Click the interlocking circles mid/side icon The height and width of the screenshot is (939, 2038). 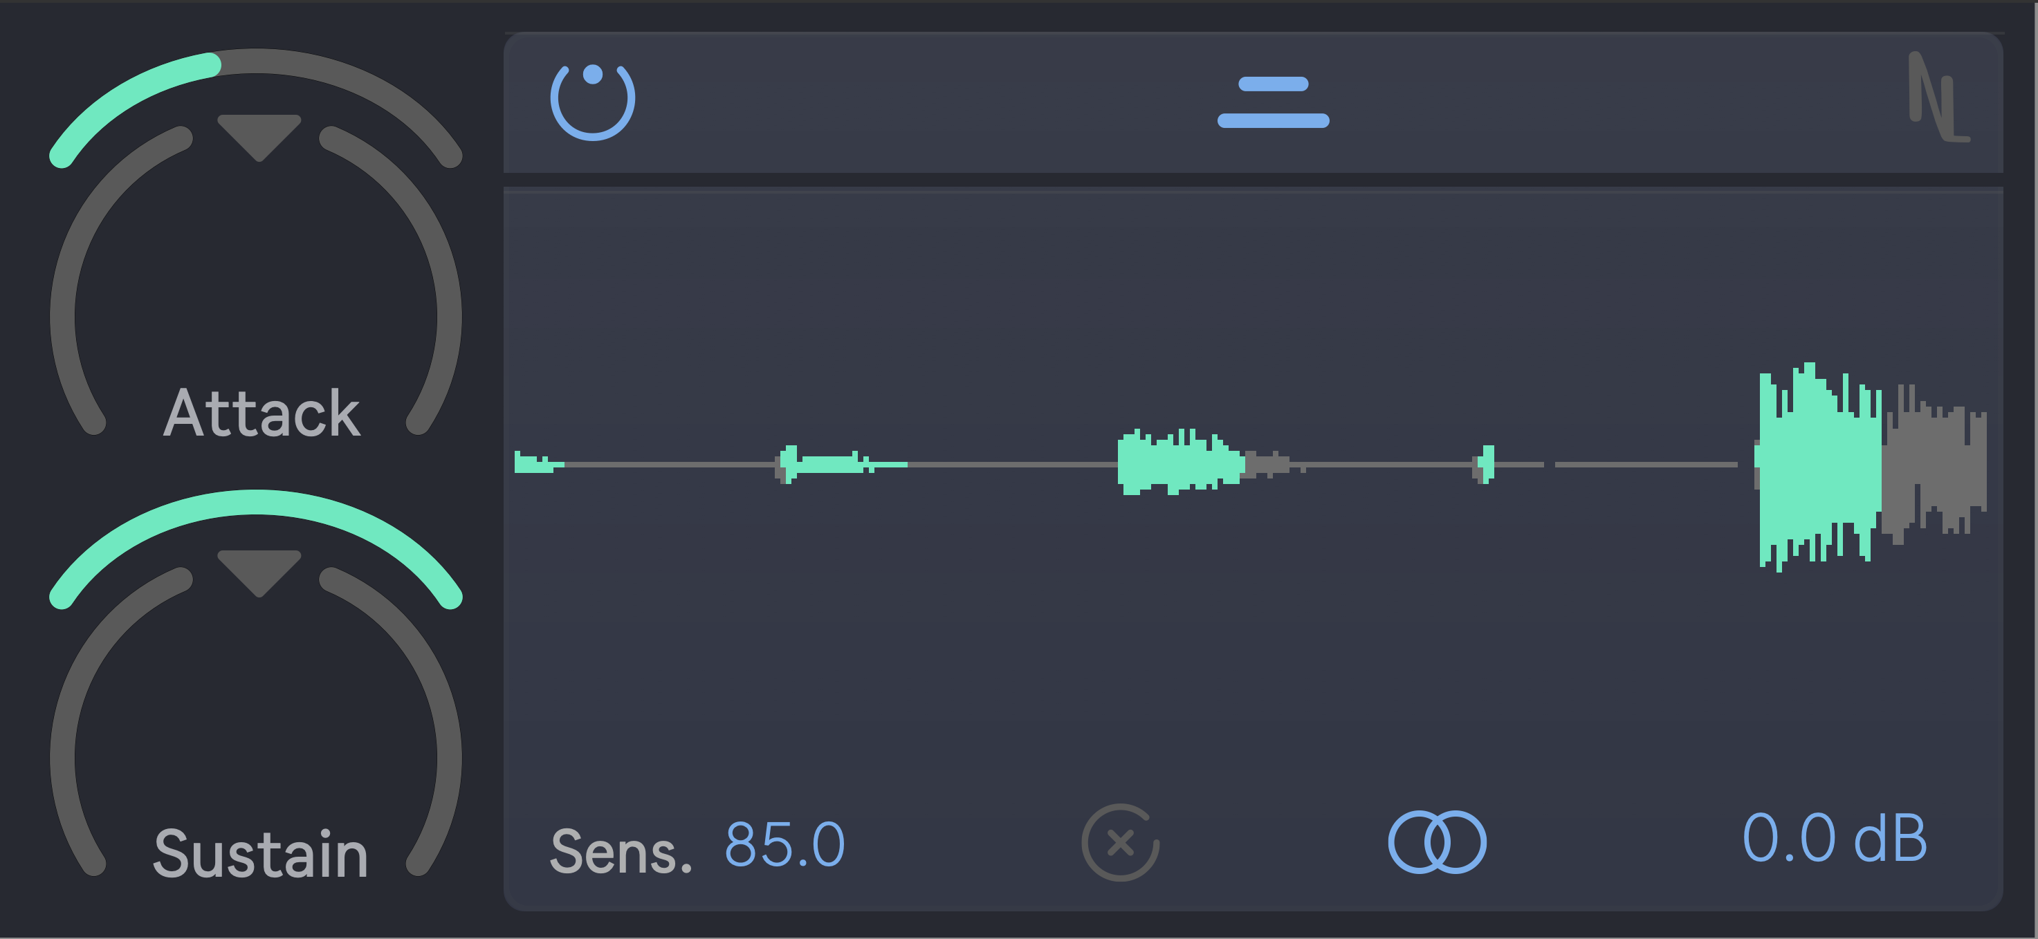[x=1438, y=842]
